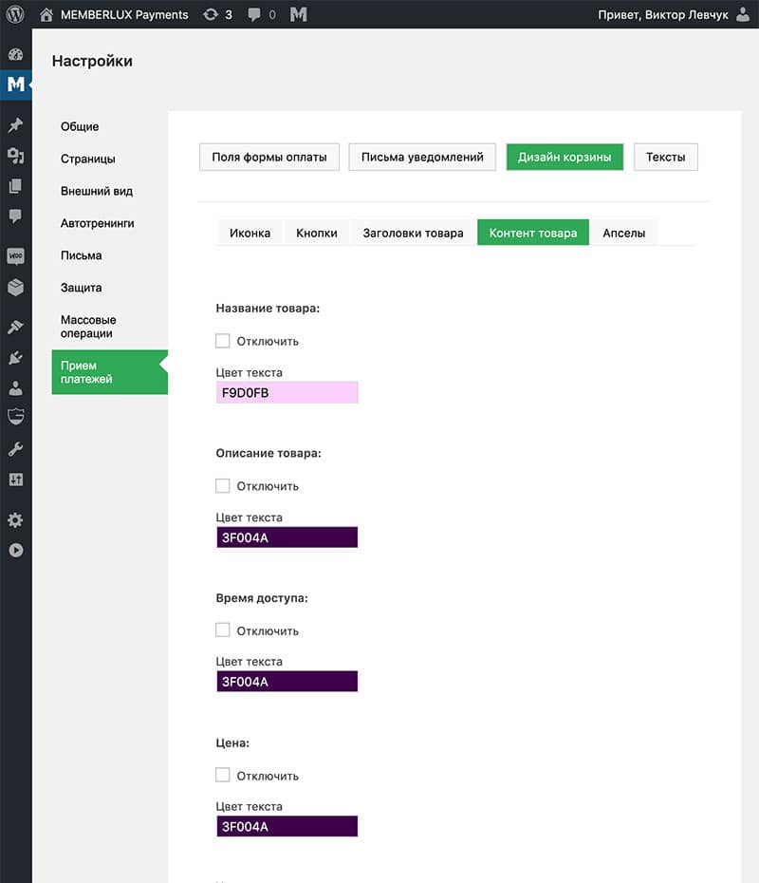759x883 pixels.
Task: Open the Tools wrench icon in sidebar
Action: pos(15,449)
